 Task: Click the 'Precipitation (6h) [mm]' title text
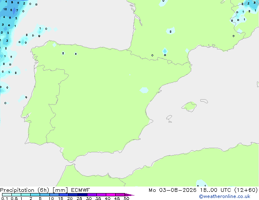pyautogui.click(x=34, y=190)
